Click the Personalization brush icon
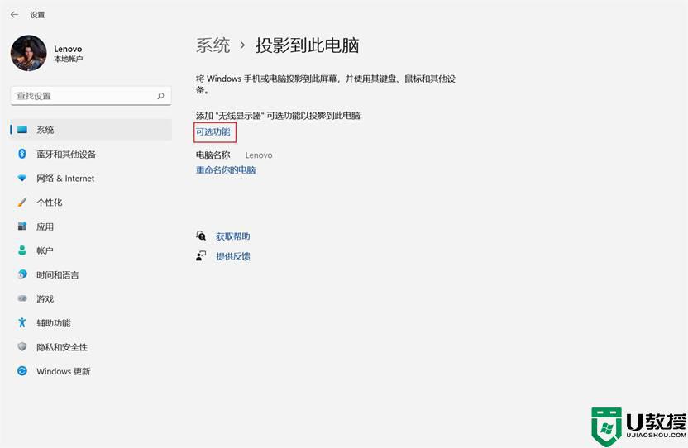The height and width of the screenshot is (448, 688). [x=22, y=203]
